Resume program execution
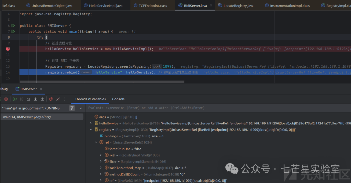Image resolution: width=351 pixels, height=183 pixels. [x=15, y=99]
